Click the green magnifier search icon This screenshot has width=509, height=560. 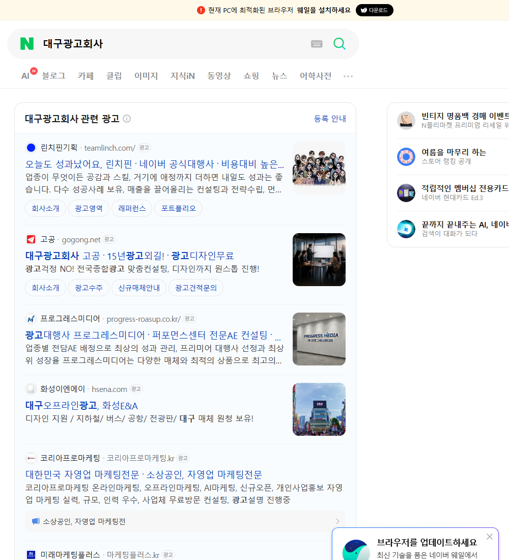(340, 44)
